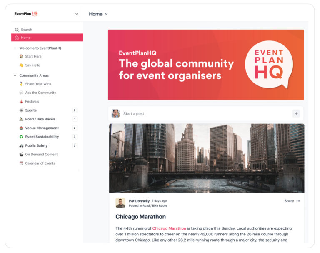This screenshot has height=253, width=320.
Task: Click the medal icon beside Share Your Wins
Action: click(x=21, y=84)
